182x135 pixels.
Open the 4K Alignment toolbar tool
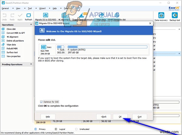pos(64,17)
